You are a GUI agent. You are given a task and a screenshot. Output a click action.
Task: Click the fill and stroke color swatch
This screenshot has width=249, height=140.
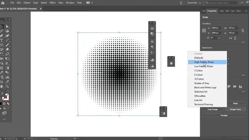click(x=5, y=97)
